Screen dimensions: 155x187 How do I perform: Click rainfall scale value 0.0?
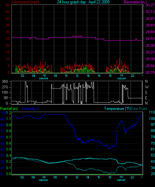click(8, 174)
